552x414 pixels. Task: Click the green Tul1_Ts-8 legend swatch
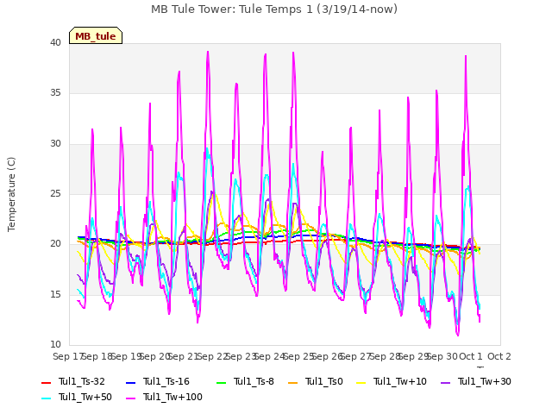221,382
